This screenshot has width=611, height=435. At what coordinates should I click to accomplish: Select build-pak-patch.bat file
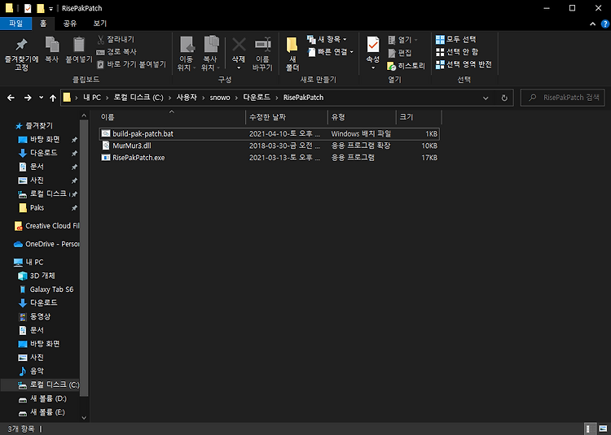click(270, 133)
